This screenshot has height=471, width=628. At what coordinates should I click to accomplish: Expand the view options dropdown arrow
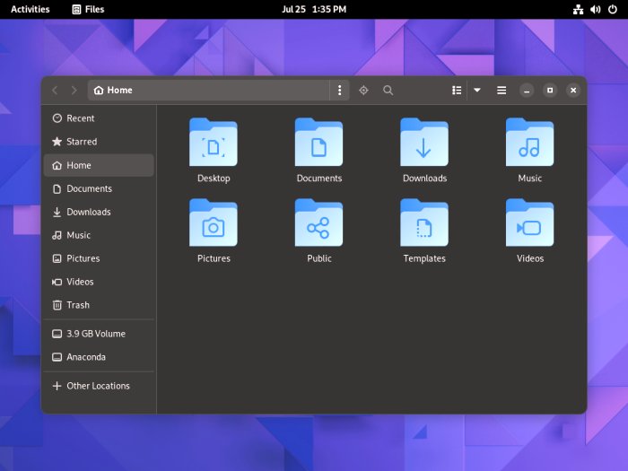point(477,90)
